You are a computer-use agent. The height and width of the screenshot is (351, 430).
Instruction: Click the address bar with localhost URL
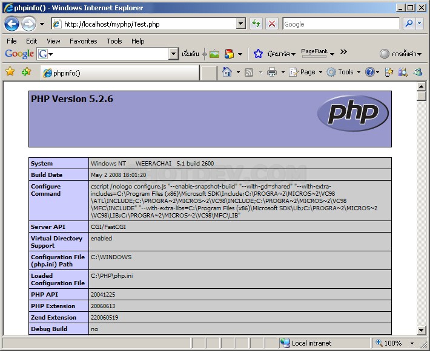[144, 24]
